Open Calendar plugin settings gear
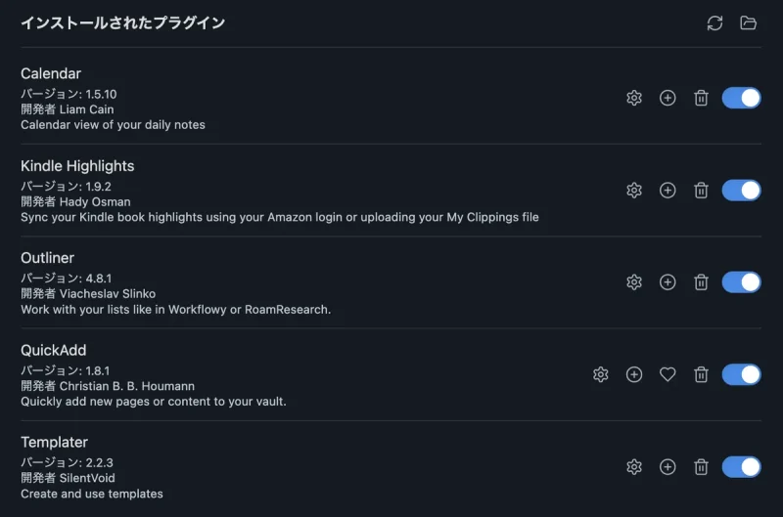The width and height of the screenshot is (783, 517). [634, 98]
